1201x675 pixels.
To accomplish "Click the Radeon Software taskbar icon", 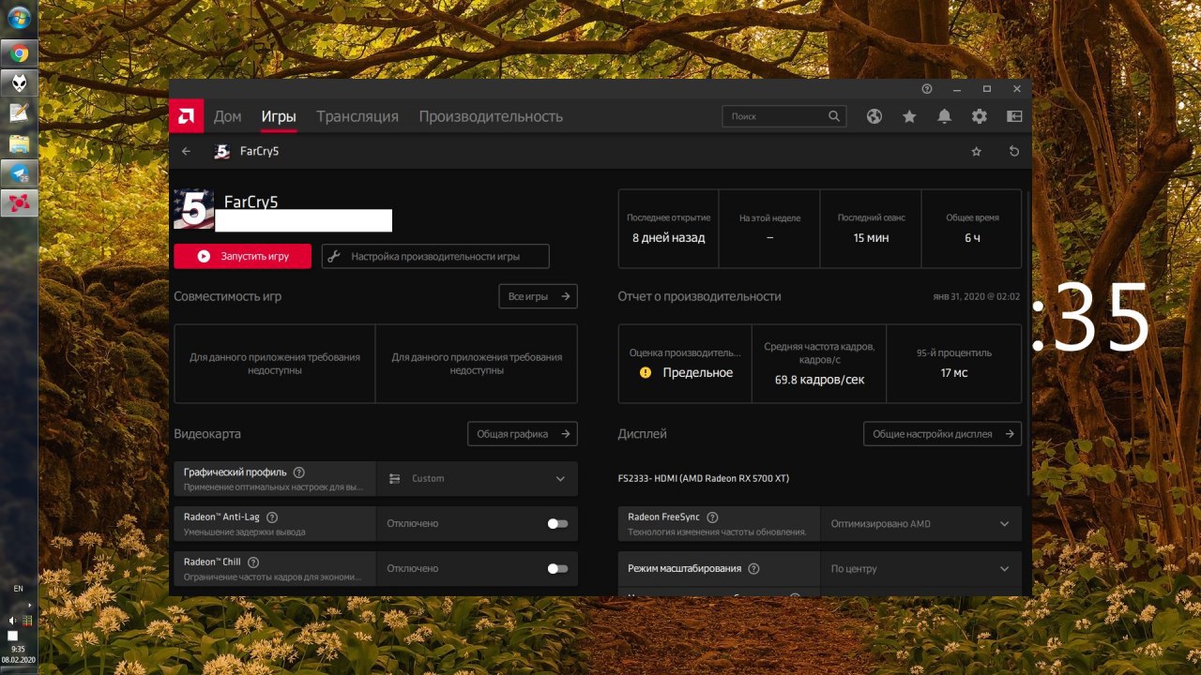I will click(x=19, y=202).
